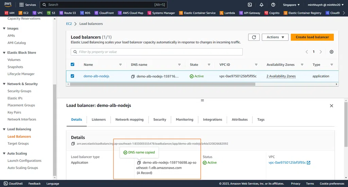
Task: Collapse the Network & Security section
Action: point(4,84)
